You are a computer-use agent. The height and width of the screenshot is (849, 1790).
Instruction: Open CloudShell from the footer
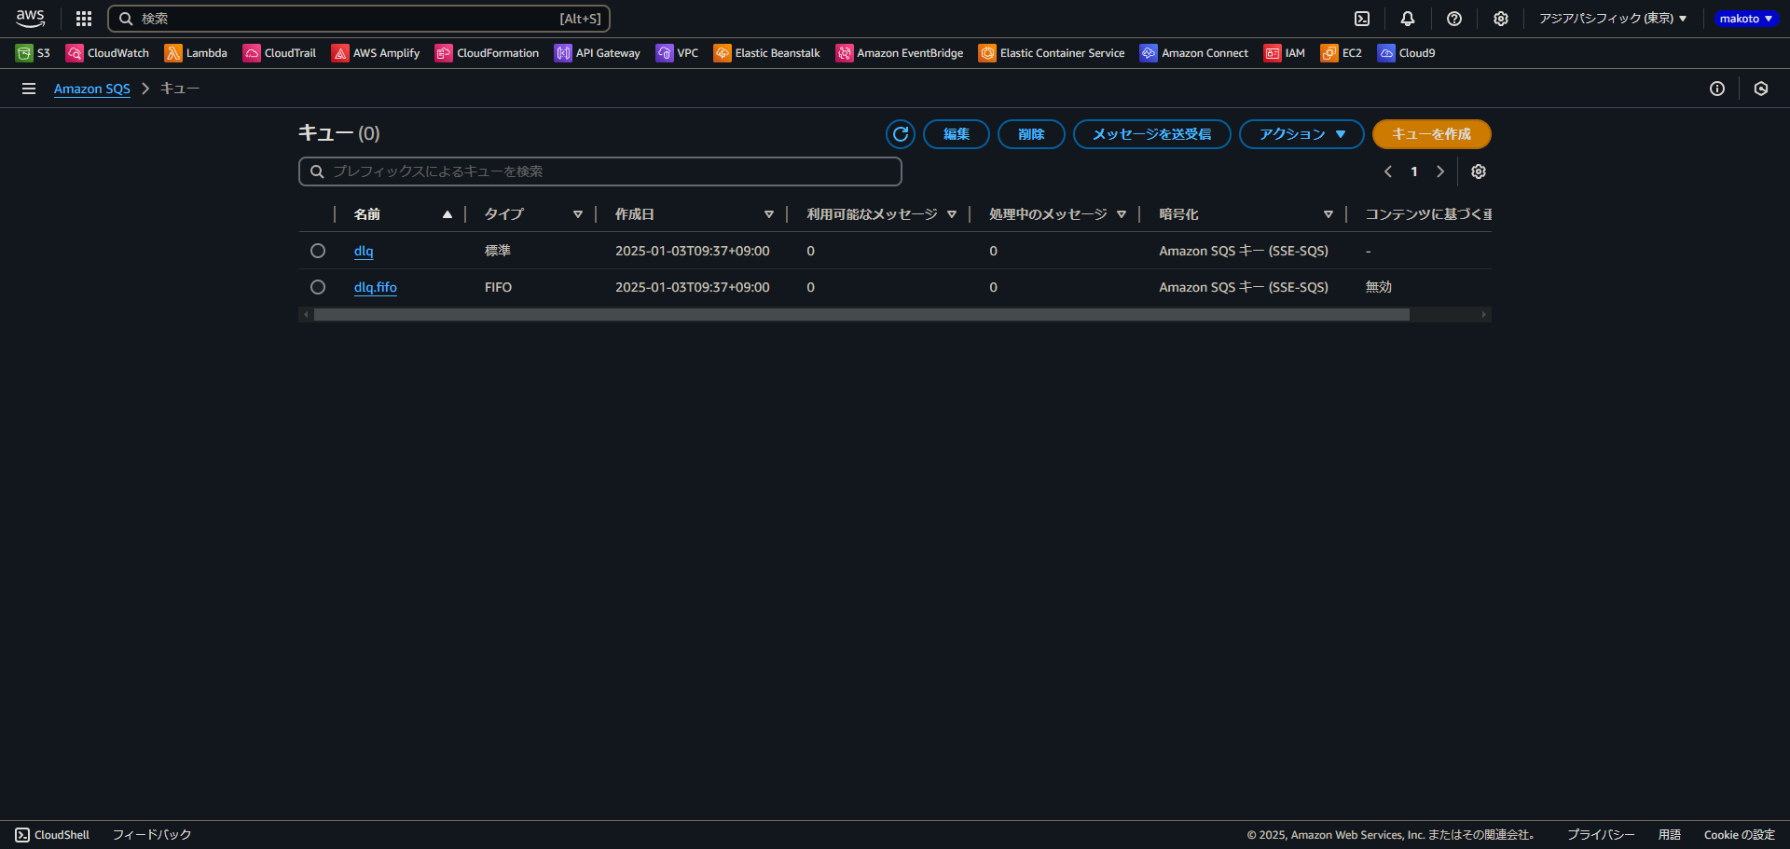tap(52, 835)
